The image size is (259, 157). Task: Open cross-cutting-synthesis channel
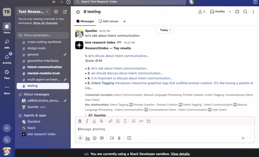click(x=43, y=42)
